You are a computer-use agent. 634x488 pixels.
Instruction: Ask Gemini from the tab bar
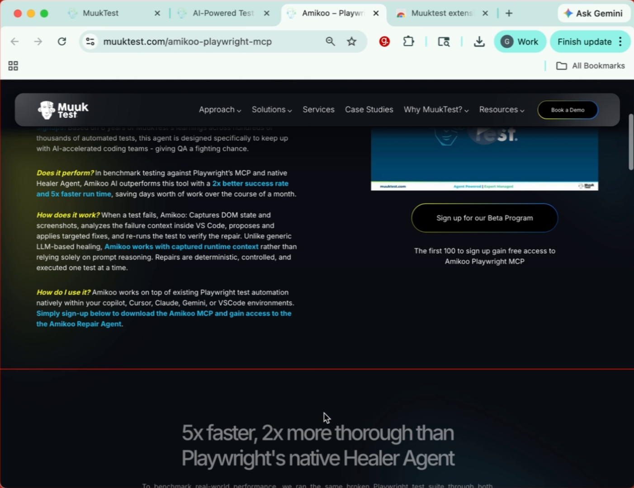(x=594, y=14)
